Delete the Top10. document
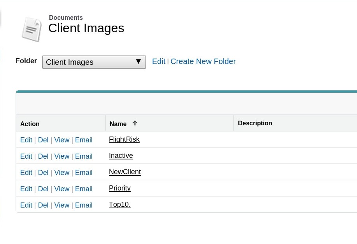This screenshot has height=244, width=357. 43,205
